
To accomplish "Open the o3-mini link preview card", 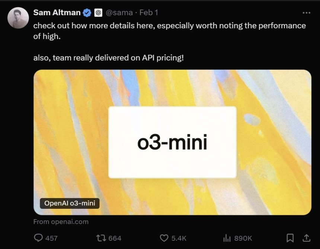I will click(172, 142).
